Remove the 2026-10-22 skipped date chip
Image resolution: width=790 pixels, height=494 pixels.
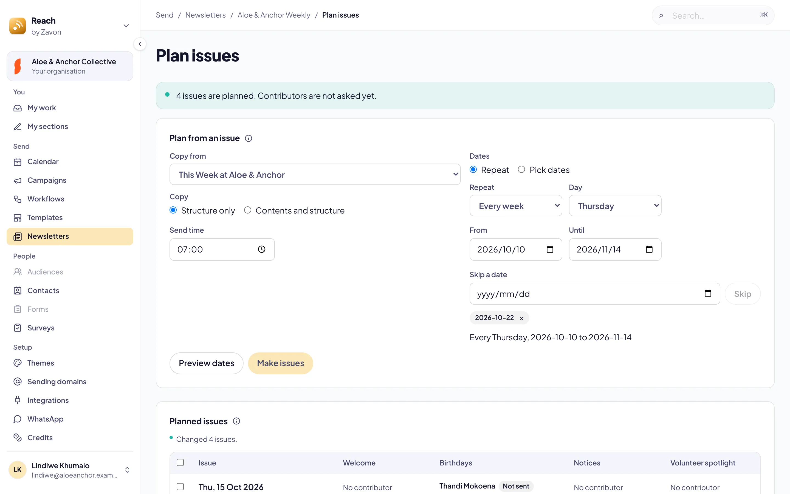[x=521, y=318]
